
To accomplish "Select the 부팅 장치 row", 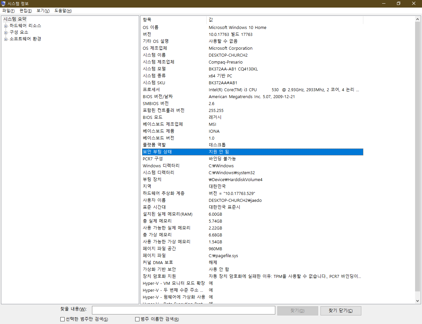I will (x=253, y=179).
